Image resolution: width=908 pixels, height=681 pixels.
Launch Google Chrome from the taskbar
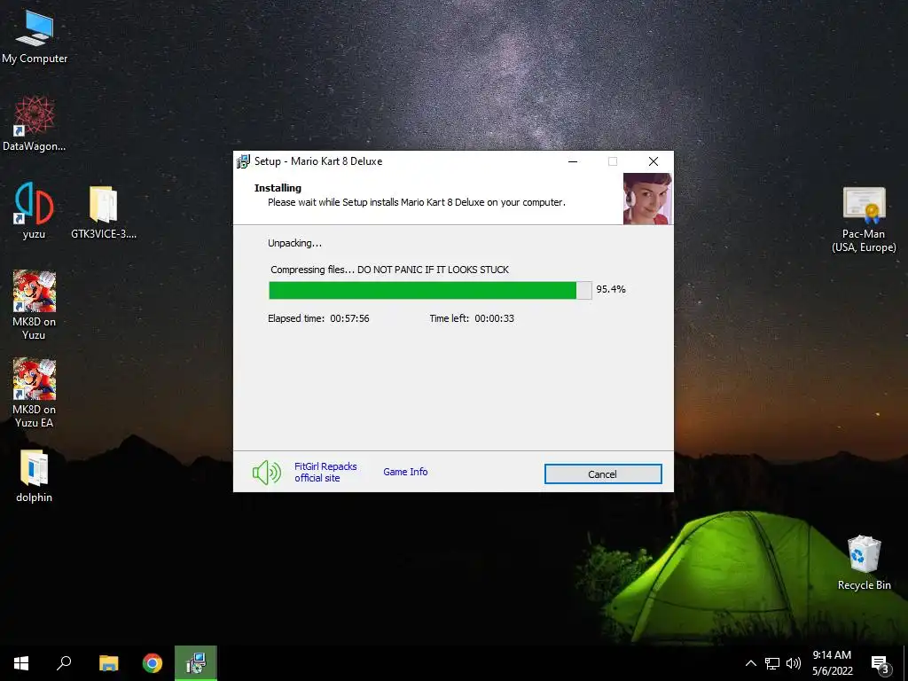(x=153, y=663)
